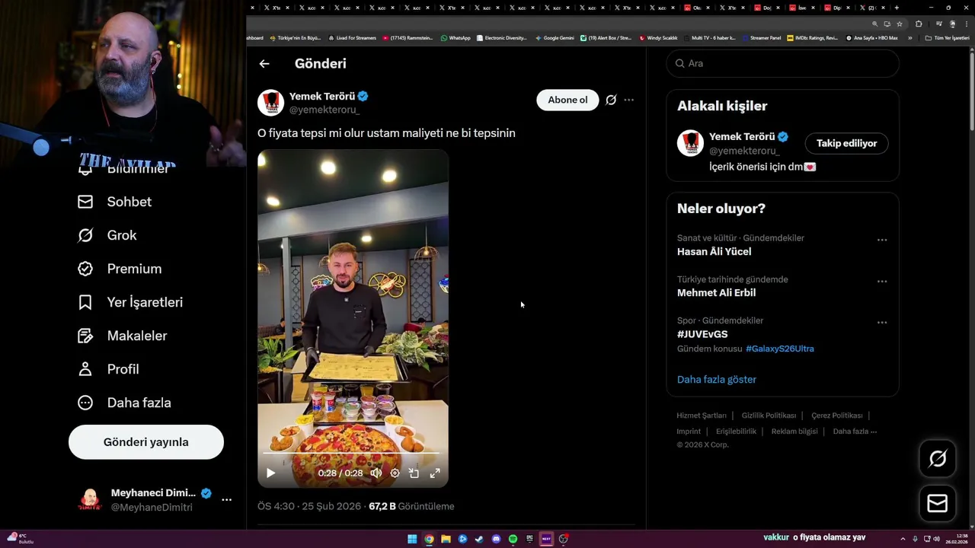Enter video fullscreen mode
Image resolution: width=975 pixels, height=548 pixels.
pos(435,473)
